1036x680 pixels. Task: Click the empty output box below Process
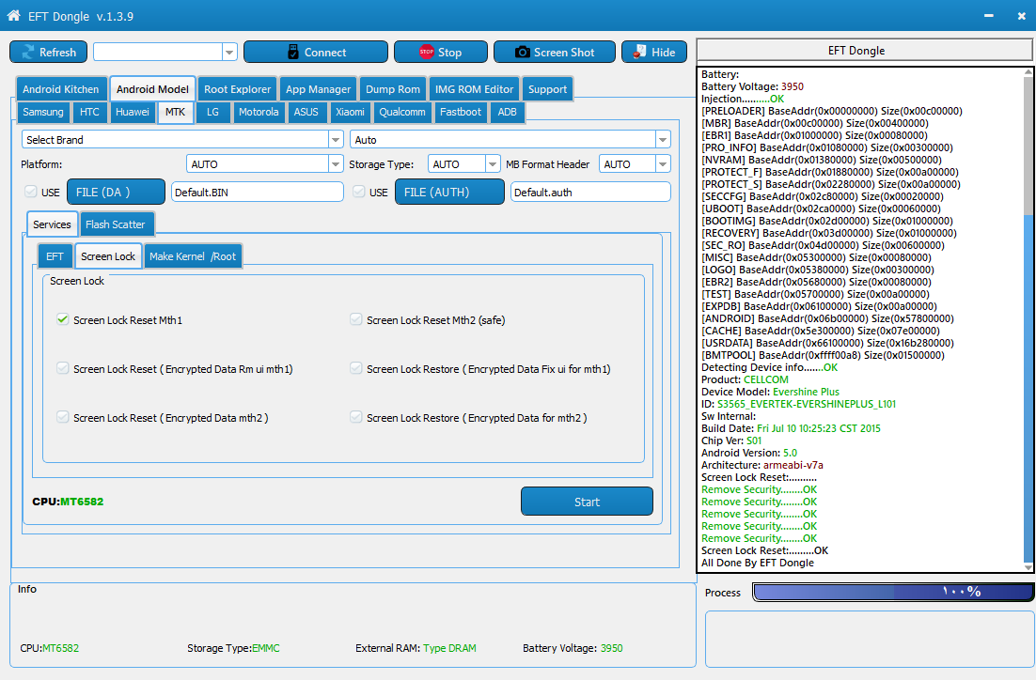[870, 639]
